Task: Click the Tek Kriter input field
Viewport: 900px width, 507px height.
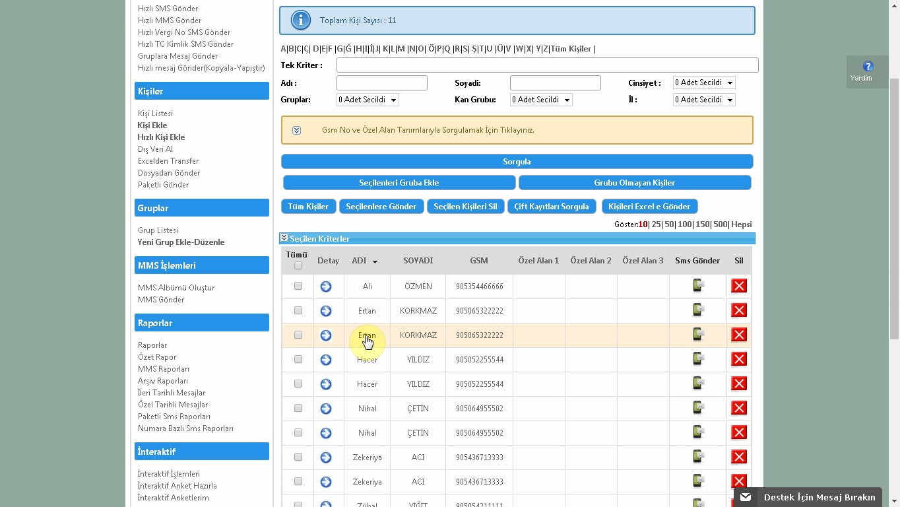Action: coord(547,65)
